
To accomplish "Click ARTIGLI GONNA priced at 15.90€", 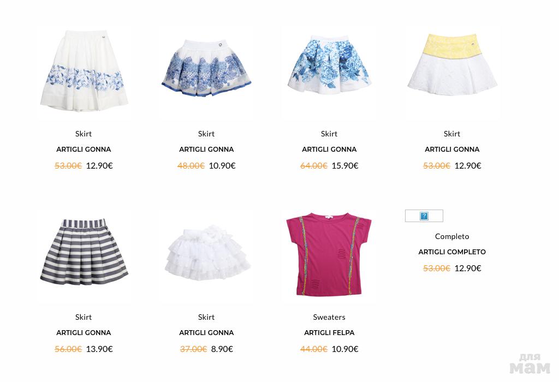I will pyautogui.click(x=329, y=150).
